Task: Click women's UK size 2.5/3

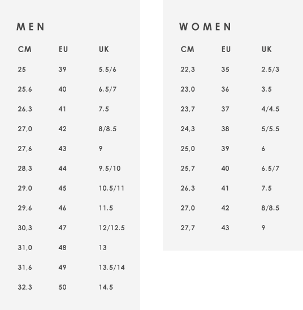Action: pos(270,70)
